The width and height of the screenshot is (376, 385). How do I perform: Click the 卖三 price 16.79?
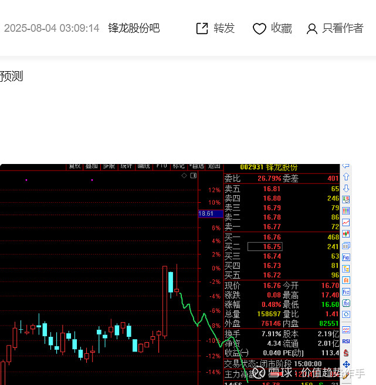(272, 208)
